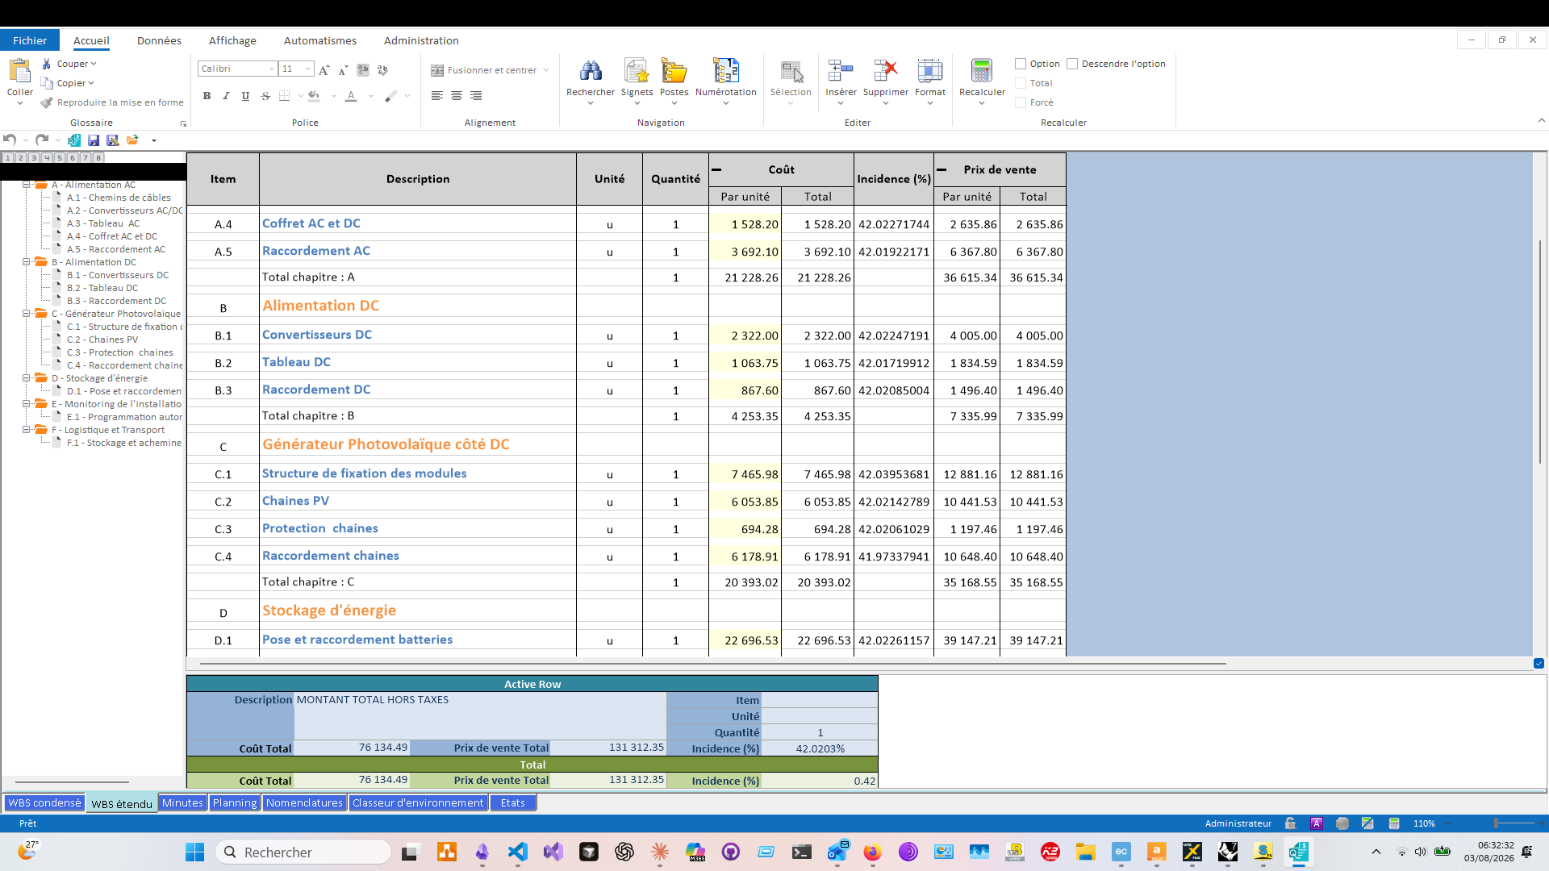Expand the Fusionner et centrer dropdown arrow
Viewport: 1549px width, 871px height.
coord(546,70)
